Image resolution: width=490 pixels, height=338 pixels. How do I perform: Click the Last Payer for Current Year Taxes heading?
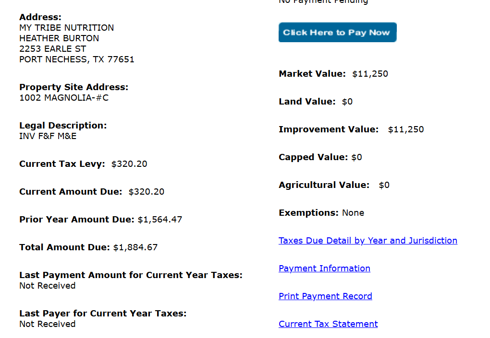[x=103, y=314]
